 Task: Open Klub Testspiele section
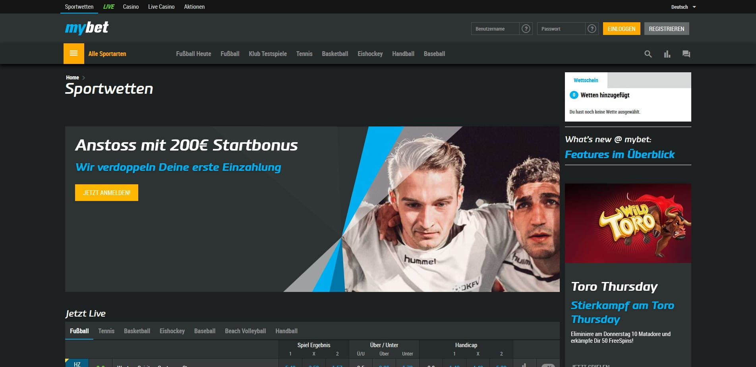click(x=268, y=54)
